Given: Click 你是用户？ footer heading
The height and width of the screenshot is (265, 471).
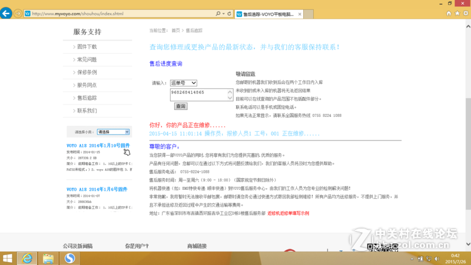Looking at the screenshot, I should click(137, 246).
